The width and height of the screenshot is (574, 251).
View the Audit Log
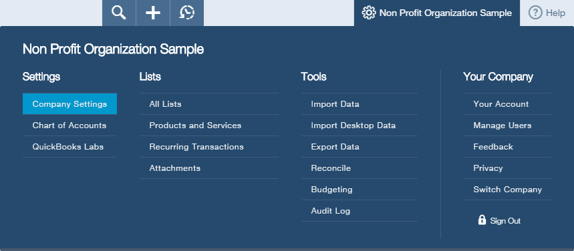click(359, 211)
